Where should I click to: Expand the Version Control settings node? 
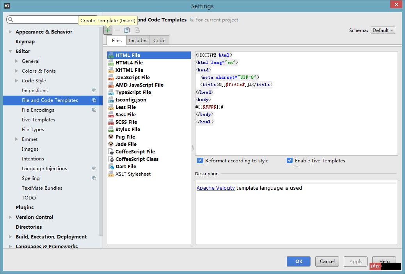(11, 217)
